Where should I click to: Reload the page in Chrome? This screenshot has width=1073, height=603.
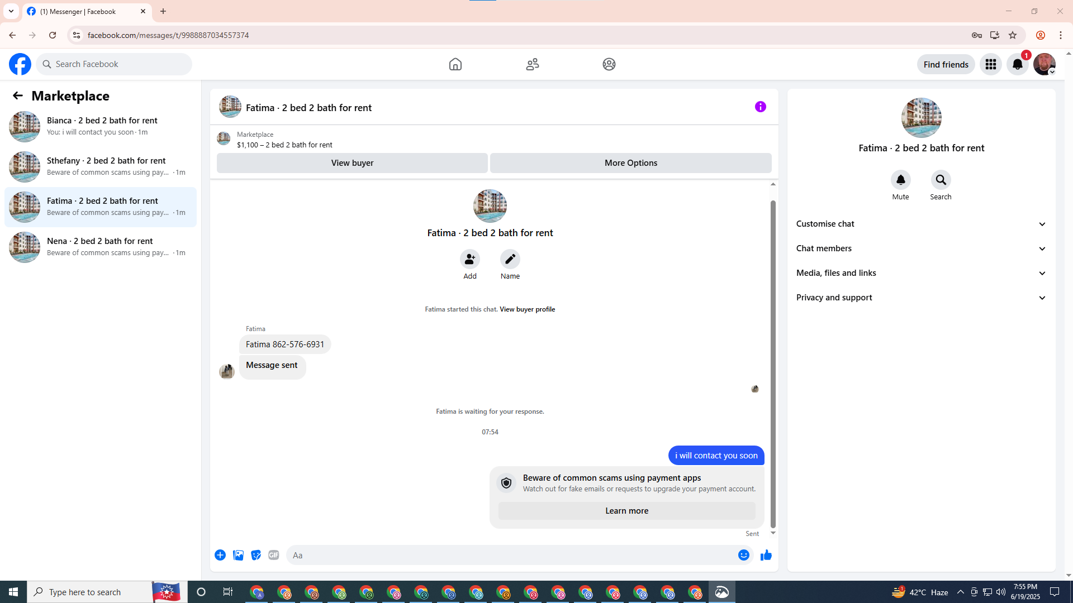tap(53, 35)
